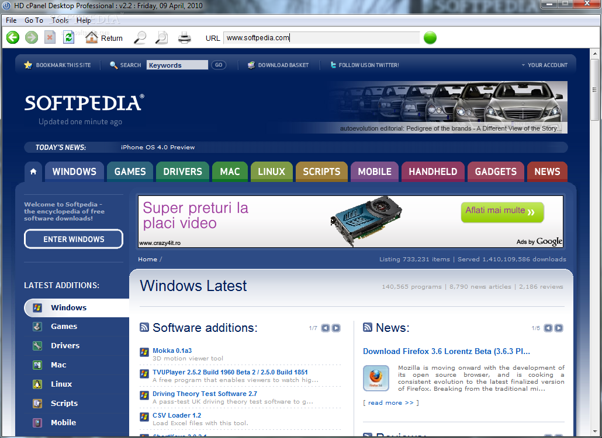Click iPhone OS 4.0 Preview news
Image resolution: width=602 pixels, height=438 pixels.
click(158, 147)
